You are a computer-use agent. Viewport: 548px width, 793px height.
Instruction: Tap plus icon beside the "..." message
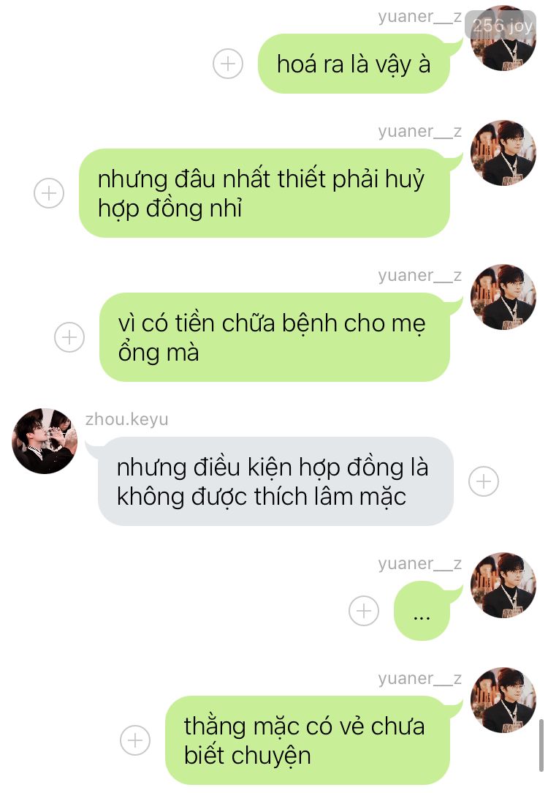364,611
